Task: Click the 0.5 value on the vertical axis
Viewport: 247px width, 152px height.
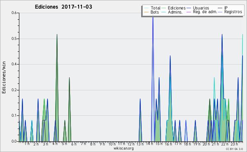Action: coord(14,39)
